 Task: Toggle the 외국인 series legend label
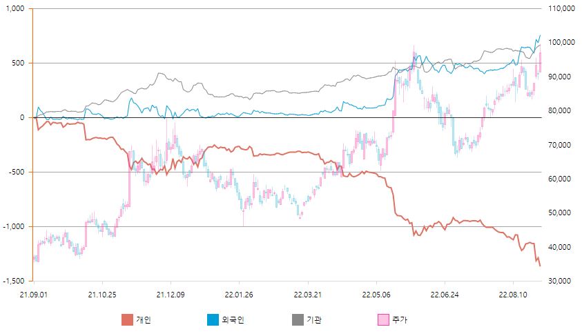coord(233,319)
